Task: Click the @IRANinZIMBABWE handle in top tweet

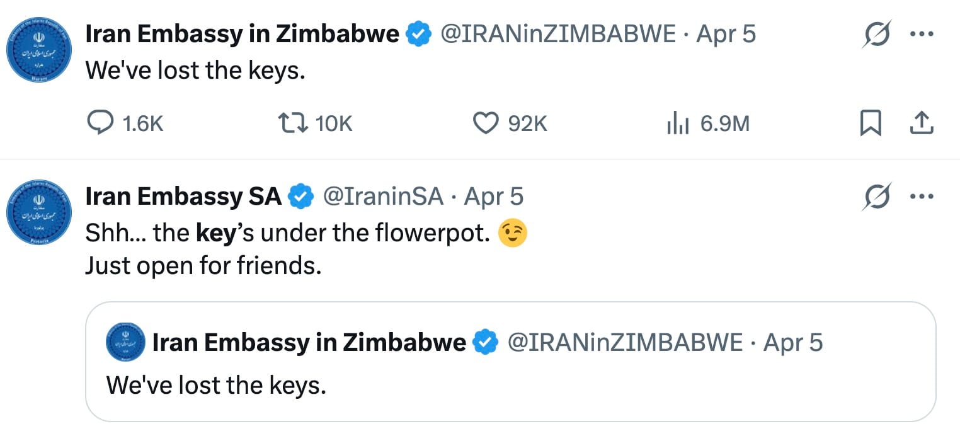Action: (x=557, y=34)
